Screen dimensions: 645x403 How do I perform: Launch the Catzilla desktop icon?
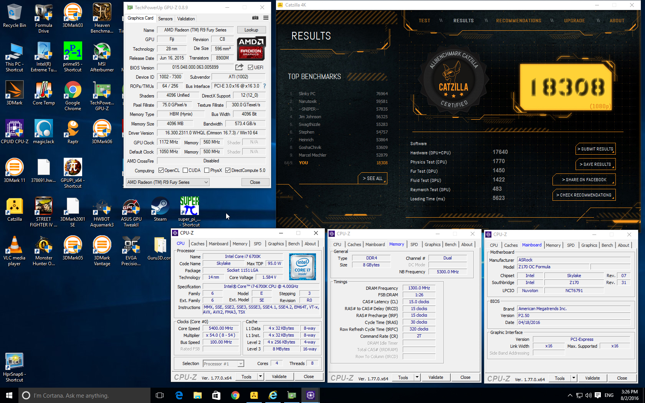tap(15, 209)
